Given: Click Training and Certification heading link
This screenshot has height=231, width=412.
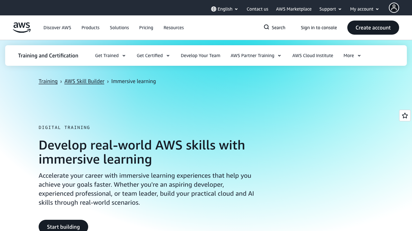Looking at the screenshot, I should click(x=48, y=56).
